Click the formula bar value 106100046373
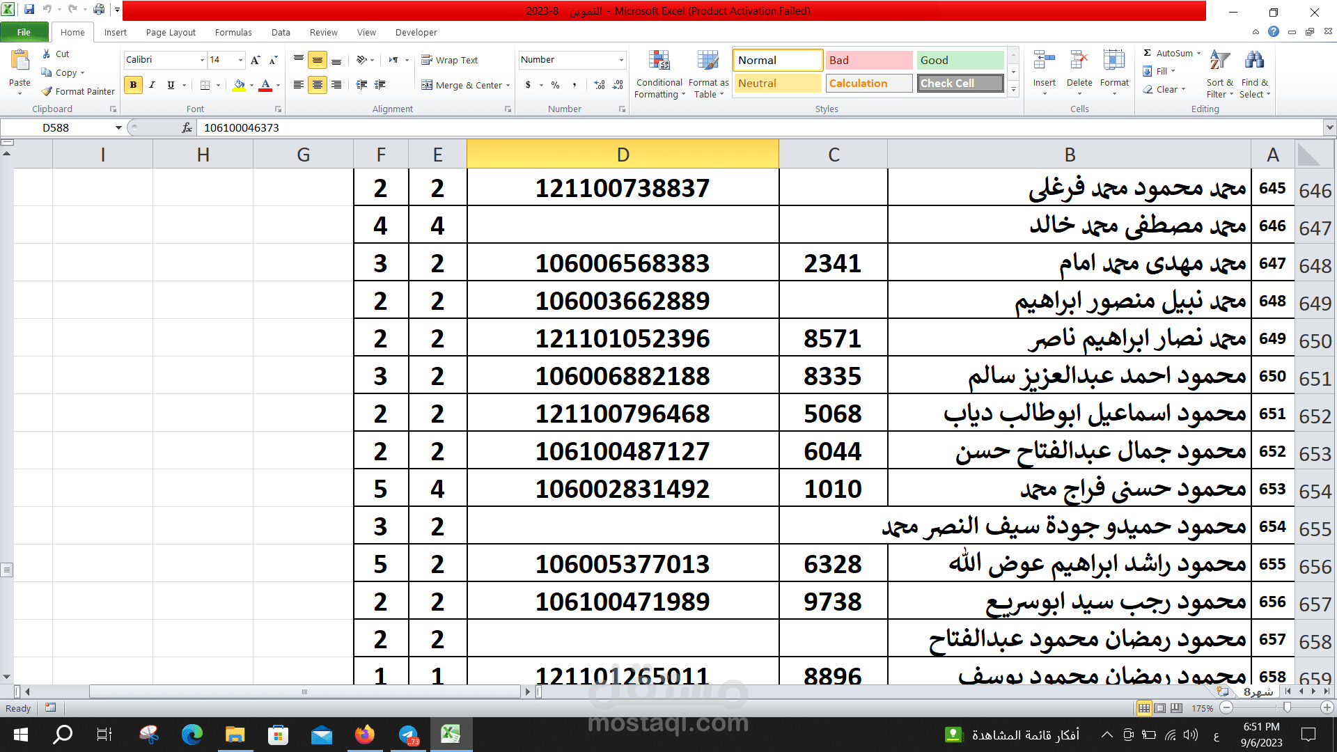Screen dimensions: 1337x752 pyautogui.click(x=241, y=127)
